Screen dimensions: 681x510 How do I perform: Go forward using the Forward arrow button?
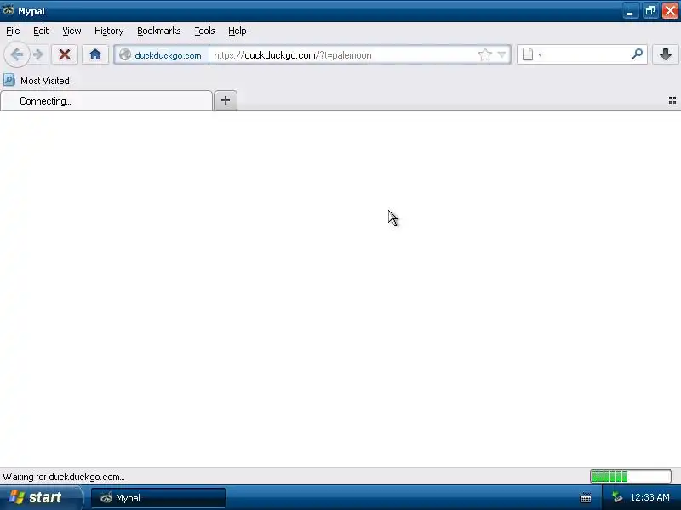[x=38, y=54]
